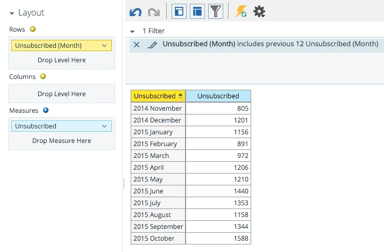Toggle the layout panel view icon
This screenshot has width=384, height=252.
pos(179,11)
